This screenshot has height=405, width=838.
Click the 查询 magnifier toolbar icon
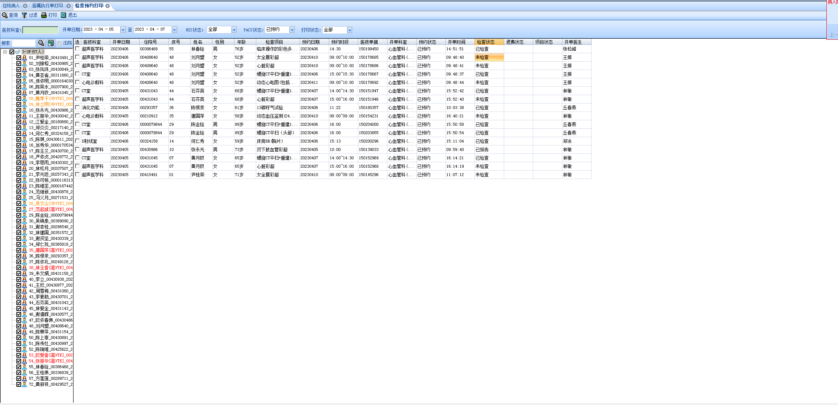[x=5, y=15]
